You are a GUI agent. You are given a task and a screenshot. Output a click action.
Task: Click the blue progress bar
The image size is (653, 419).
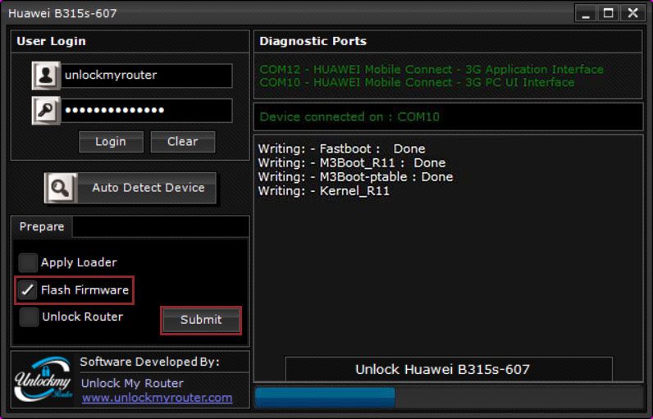point(325,398)
